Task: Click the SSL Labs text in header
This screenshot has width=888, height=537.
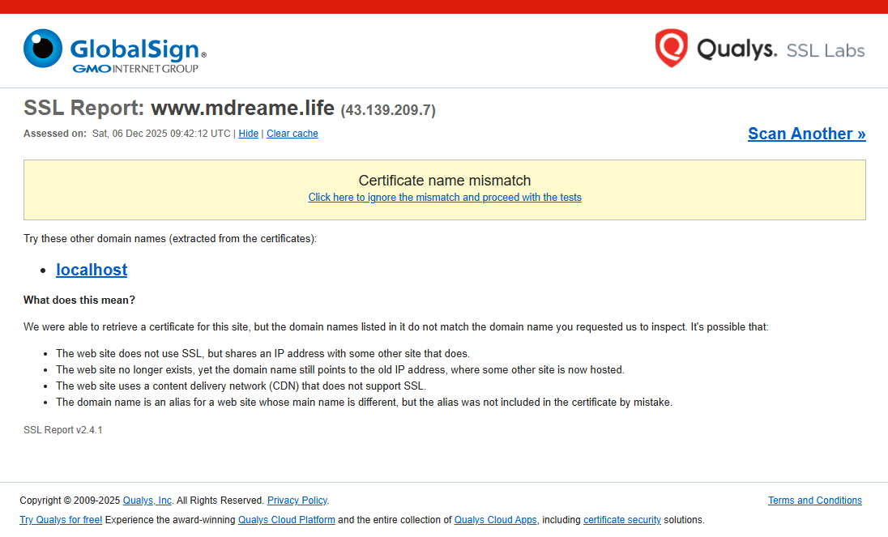Action: [x=825, y=51]
